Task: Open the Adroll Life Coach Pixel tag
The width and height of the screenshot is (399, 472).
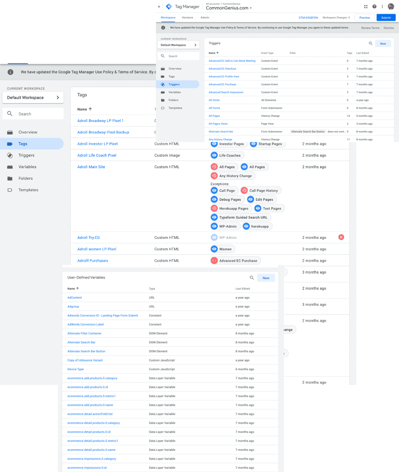Action: (x=97, y=155)
